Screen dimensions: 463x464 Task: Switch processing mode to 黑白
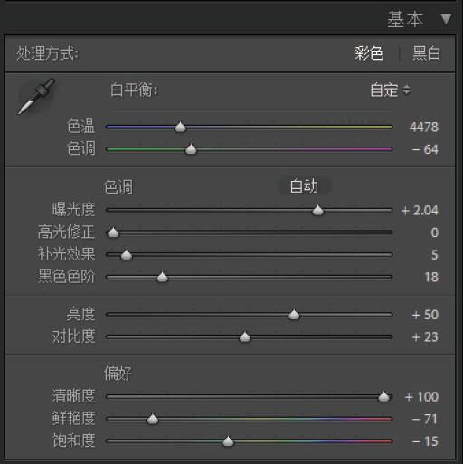pos(426,53)
